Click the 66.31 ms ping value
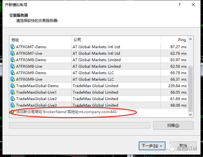The image size is (203, 157). 178,79
